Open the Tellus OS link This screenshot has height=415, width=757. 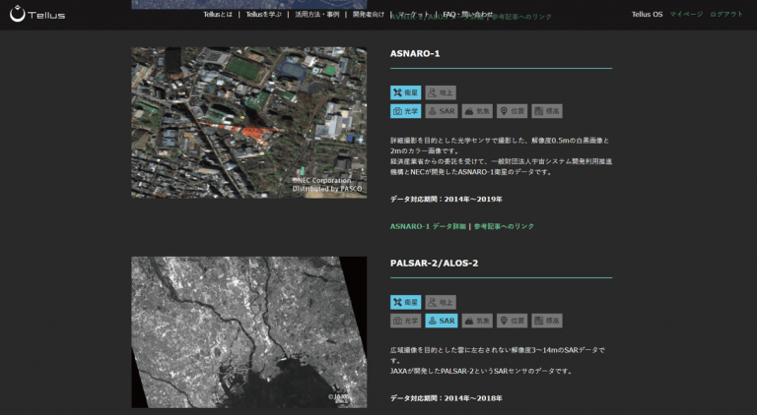tap(647, 15)
